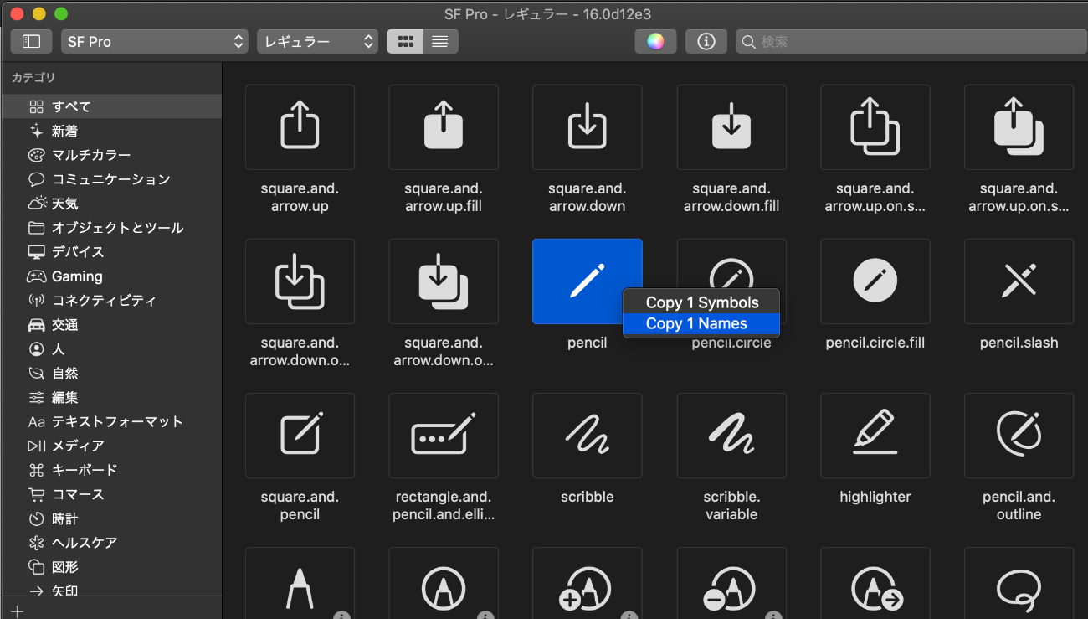The image size is (1088, 619).
Task: Select the pencil tip circle symbol
Action: click(444, 584)
